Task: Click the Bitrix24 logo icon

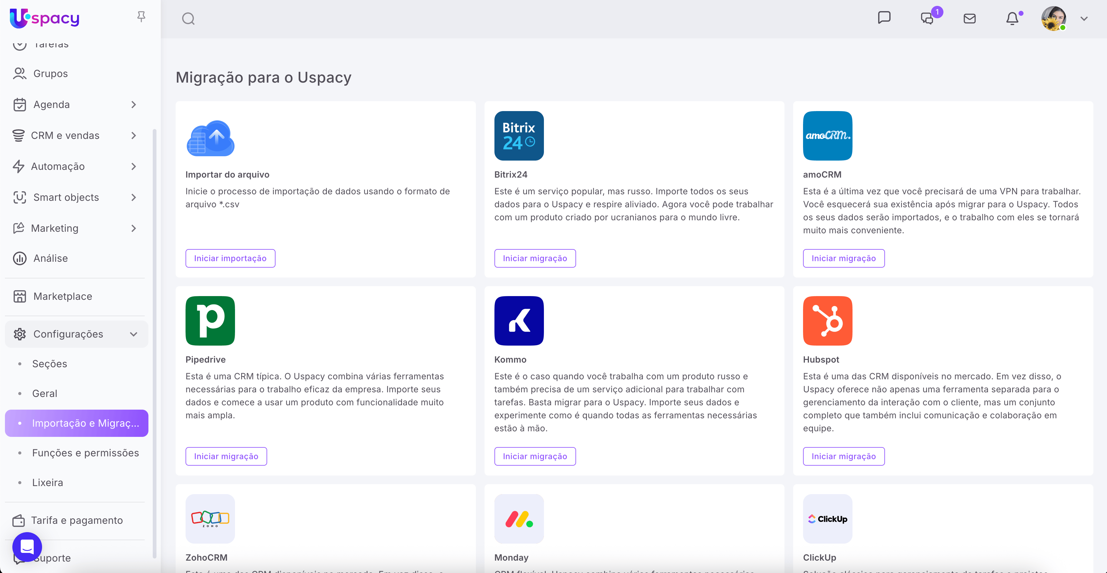Action: pyautogui.click(x=519, y=136)
